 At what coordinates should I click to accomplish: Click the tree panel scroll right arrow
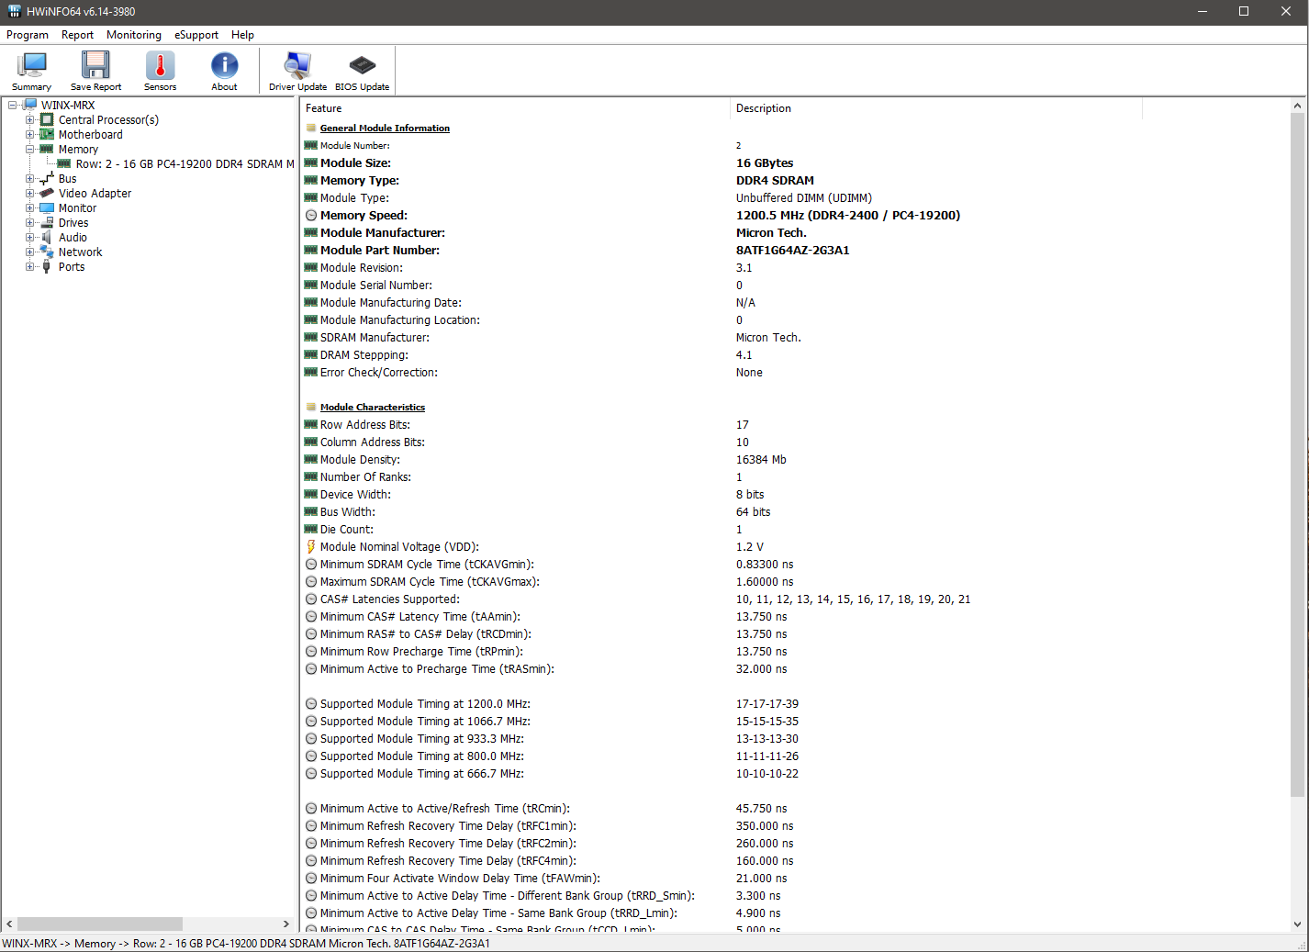pyautogui.click(x=285, y=924)
